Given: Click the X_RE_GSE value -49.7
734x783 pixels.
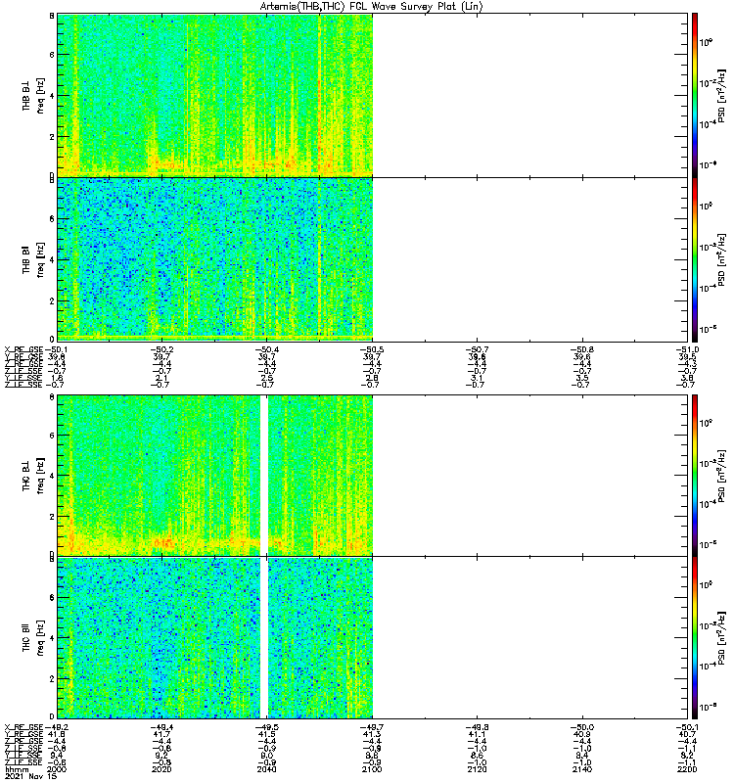Looking at the screenshot, I should (372, 727).
